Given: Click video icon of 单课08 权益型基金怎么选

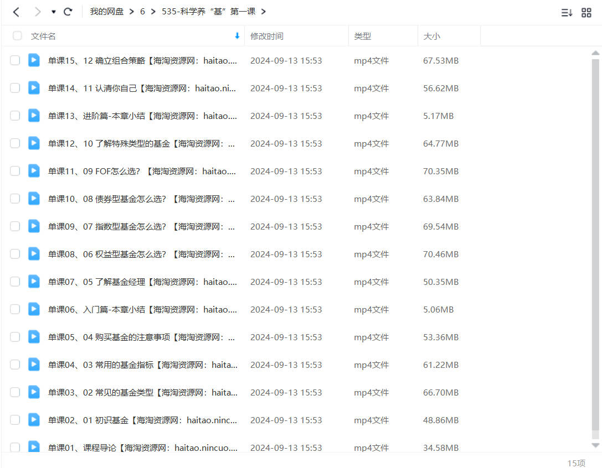Looking at the screenshot, I should pos(34,253).
